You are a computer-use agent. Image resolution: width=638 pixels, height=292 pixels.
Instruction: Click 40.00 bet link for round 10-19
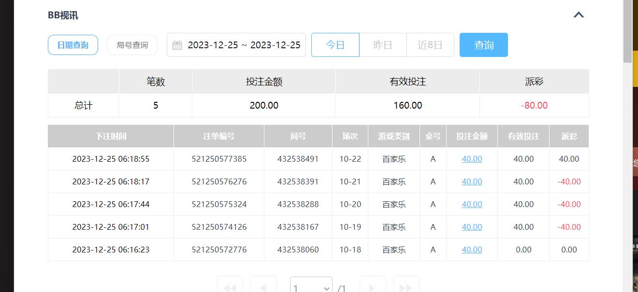(472, 227)
